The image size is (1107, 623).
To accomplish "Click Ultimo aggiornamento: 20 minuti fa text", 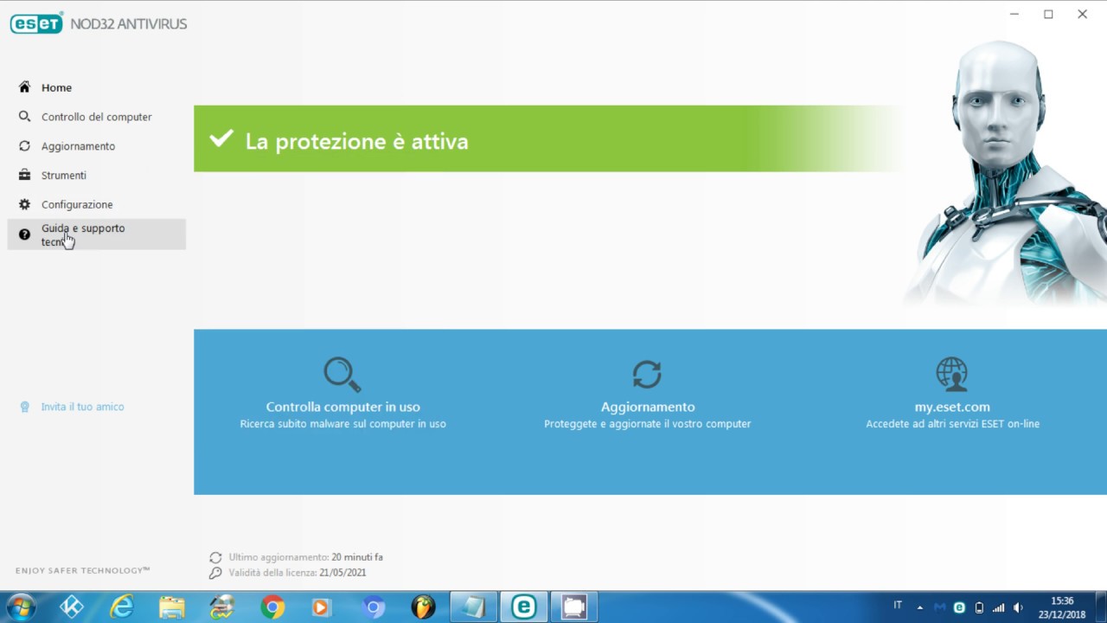I will pyautogui.click(x=305, y=557).
